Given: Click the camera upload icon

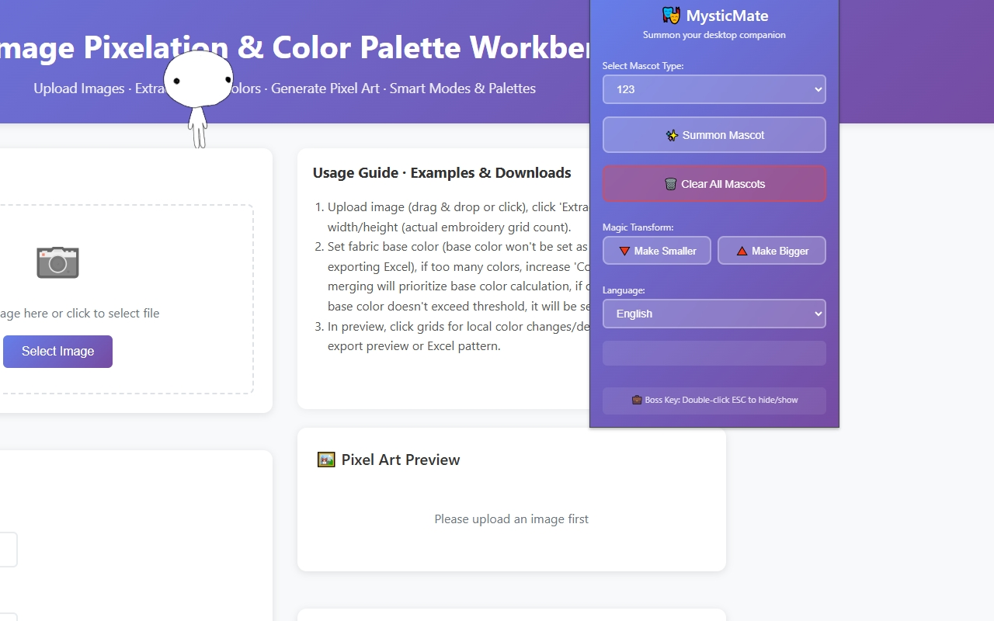Looking at the screenshot, I should click(x=57, y=262).
